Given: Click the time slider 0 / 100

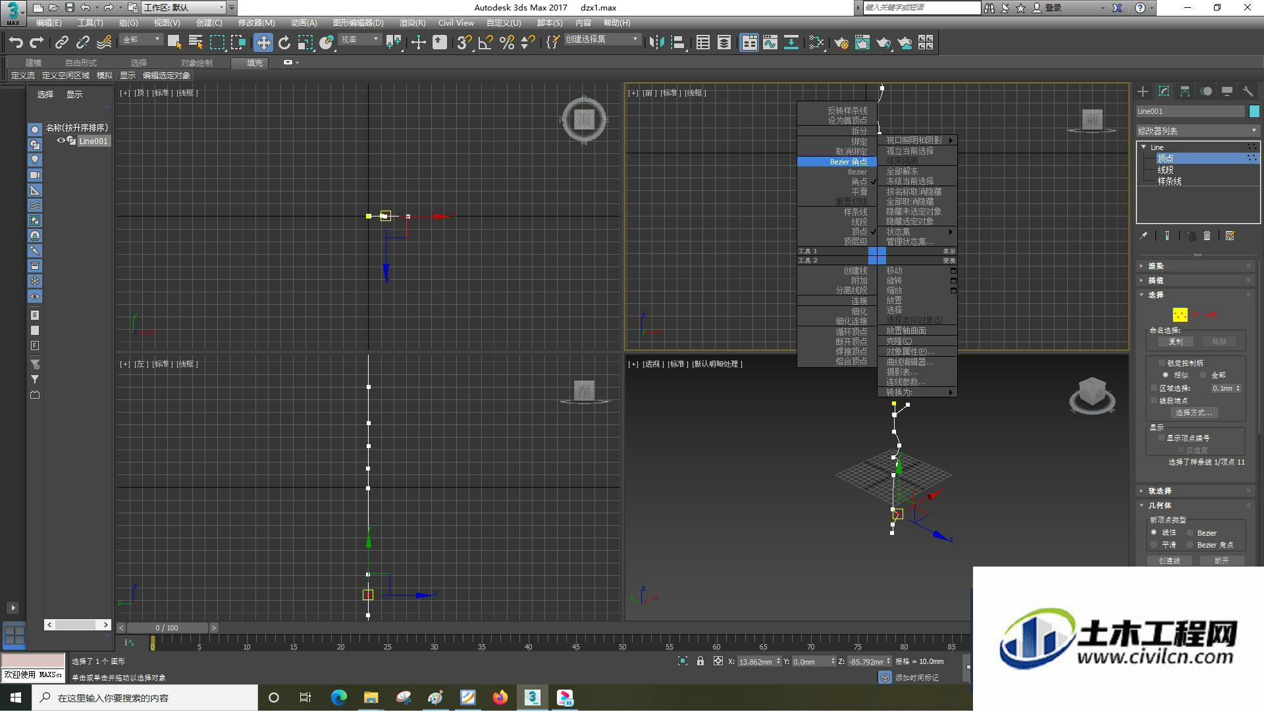Looking at the screenshot, I should coord(167,628).
